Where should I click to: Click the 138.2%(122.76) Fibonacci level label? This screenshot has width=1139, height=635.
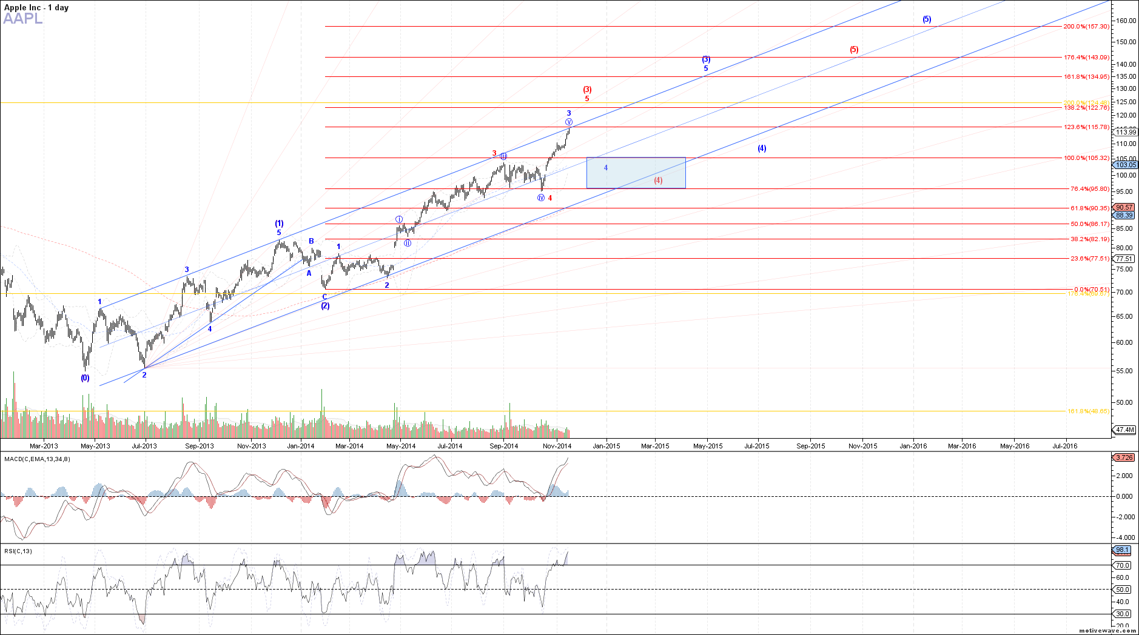(x=1086, y=108)
